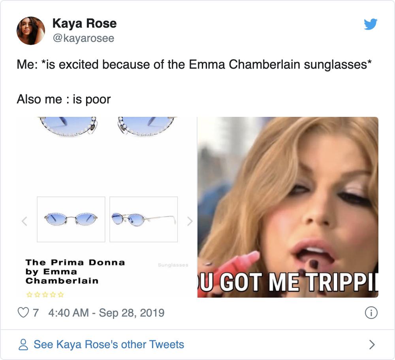Open the U GOT ME TRIPPIN image

[288, 207]
